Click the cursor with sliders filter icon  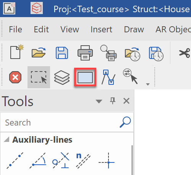130,76
